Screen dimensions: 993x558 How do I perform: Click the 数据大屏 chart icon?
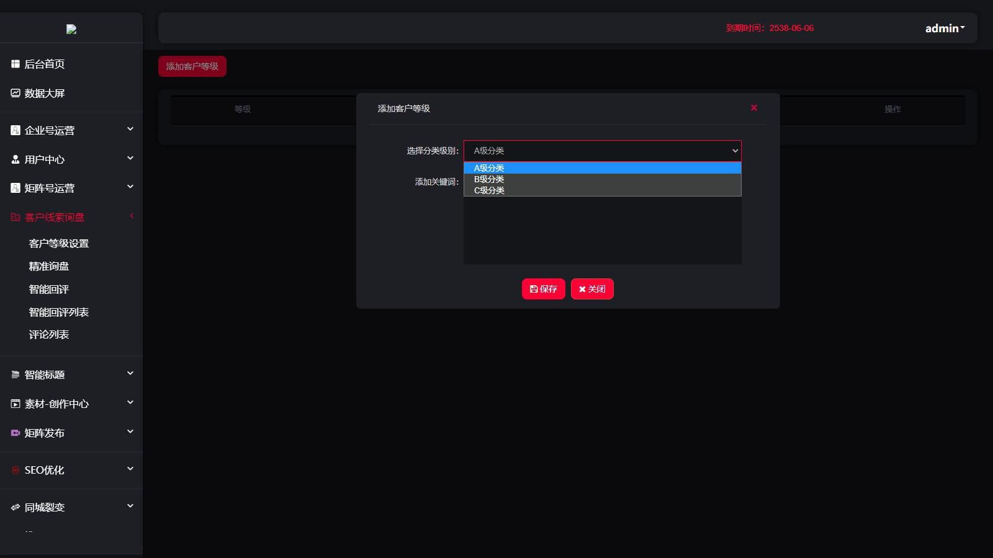click(16, 93)
